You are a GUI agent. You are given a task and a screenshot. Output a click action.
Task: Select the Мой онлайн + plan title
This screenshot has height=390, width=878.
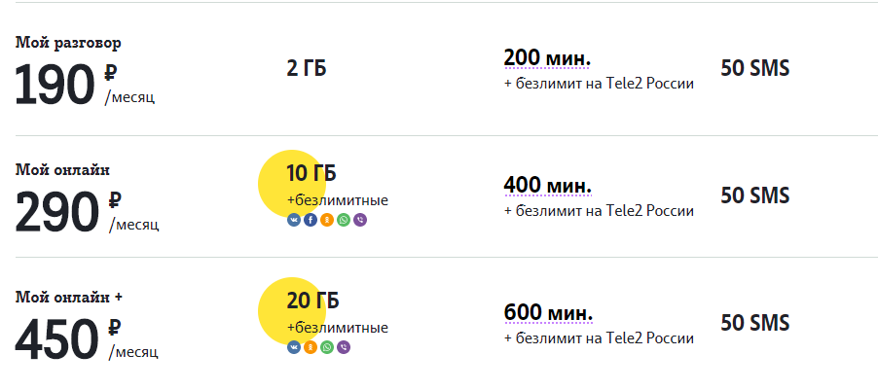point(75,297)
